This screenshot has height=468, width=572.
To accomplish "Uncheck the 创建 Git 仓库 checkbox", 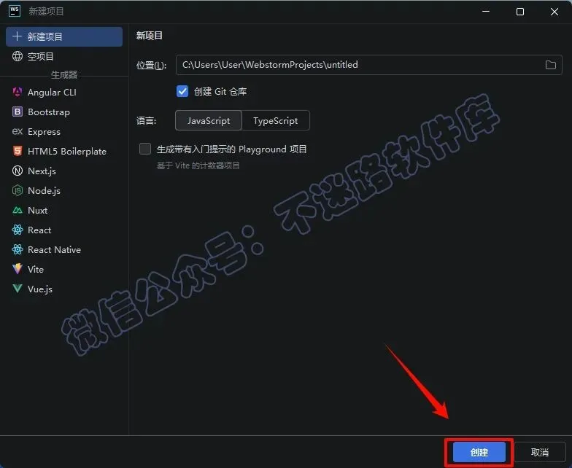I will (x=182, y=92).
